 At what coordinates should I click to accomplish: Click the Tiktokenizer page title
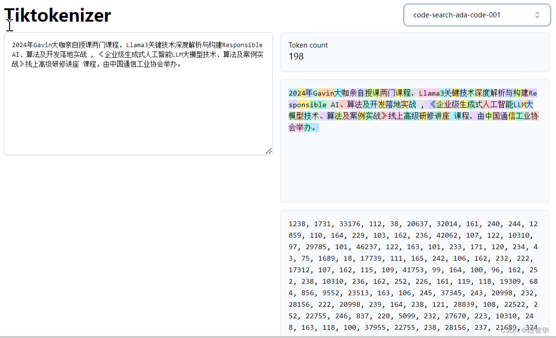(57, 15)
